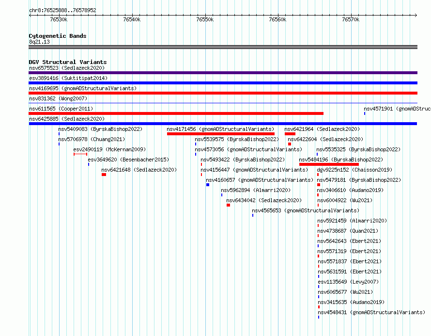Click chr8:76525888..76578952 coordinate text
This screenshot has width=431, height=336.
(62, 10)
